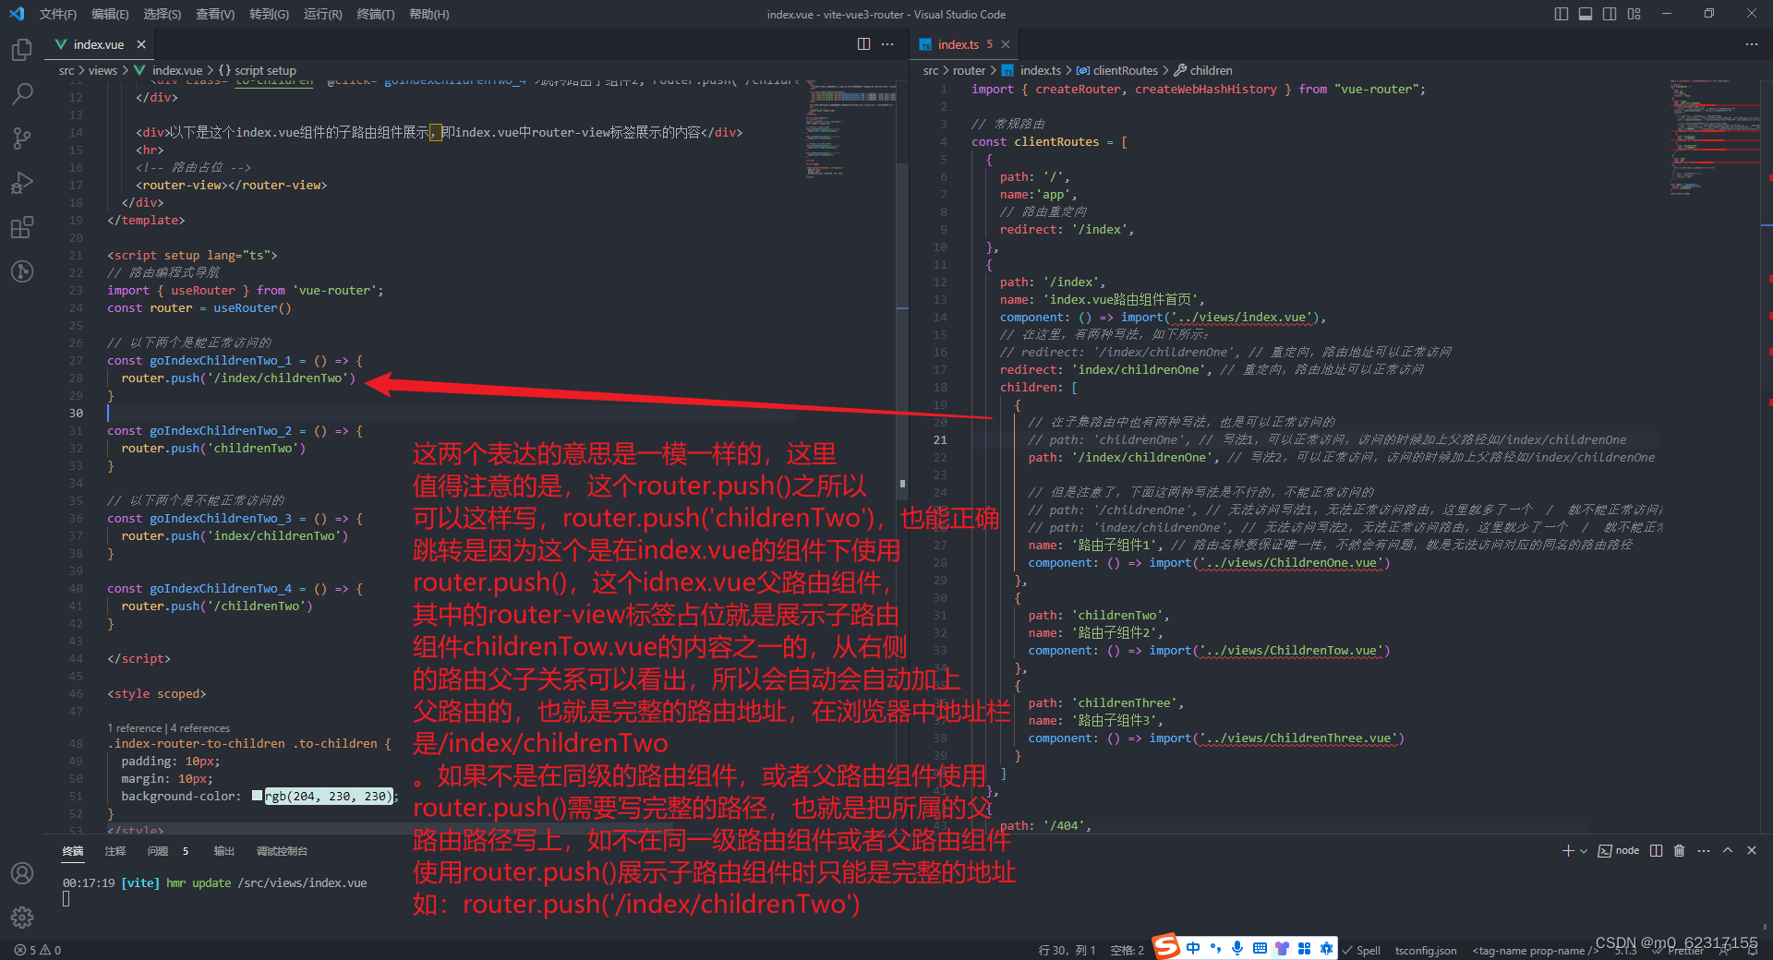Toggle the bottom panel layout button
The width and height of the screenshot is (1773, 960).
(1586, 14)
